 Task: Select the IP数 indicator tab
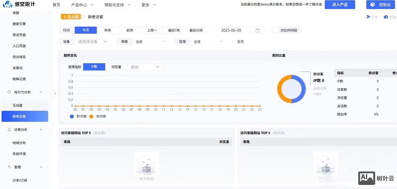[x=94, y=67]
